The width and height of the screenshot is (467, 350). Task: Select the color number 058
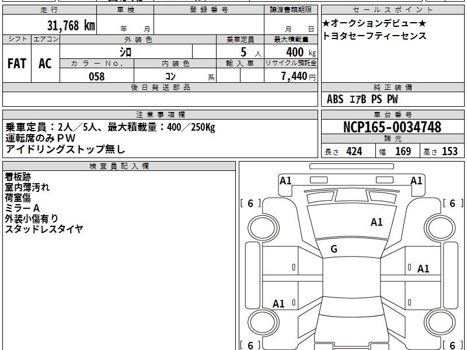click(x=97, y=76)
